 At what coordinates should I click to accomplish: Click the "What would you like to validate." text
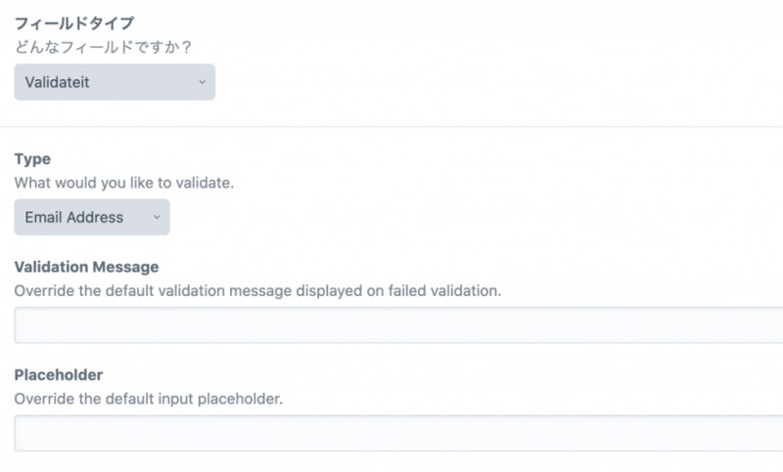tap(123, 182)
